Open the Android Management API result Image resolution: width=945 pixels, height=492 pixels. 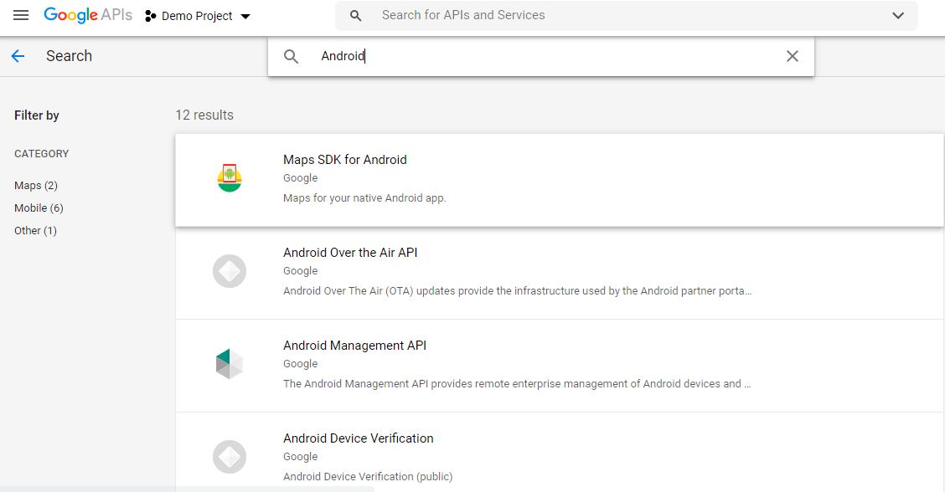point(354,346)
